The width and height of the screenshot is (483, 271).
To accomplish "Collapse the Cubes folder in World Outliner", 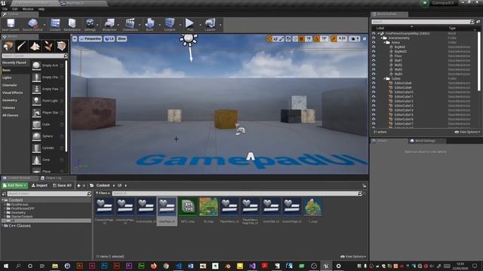I will [x=384, y=78].
